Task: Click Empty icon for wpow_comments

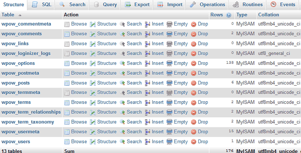Action: click(169, 34)
